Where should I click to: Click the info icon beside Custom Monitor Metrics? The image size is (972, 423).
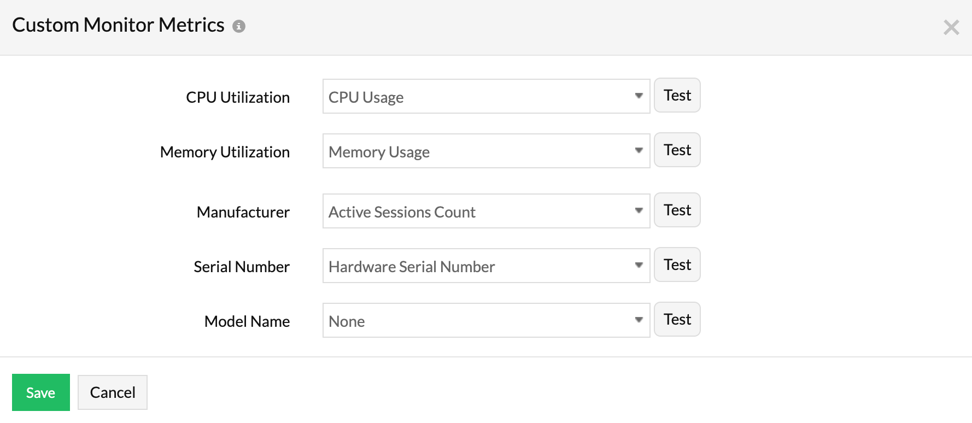pos(239,26)
